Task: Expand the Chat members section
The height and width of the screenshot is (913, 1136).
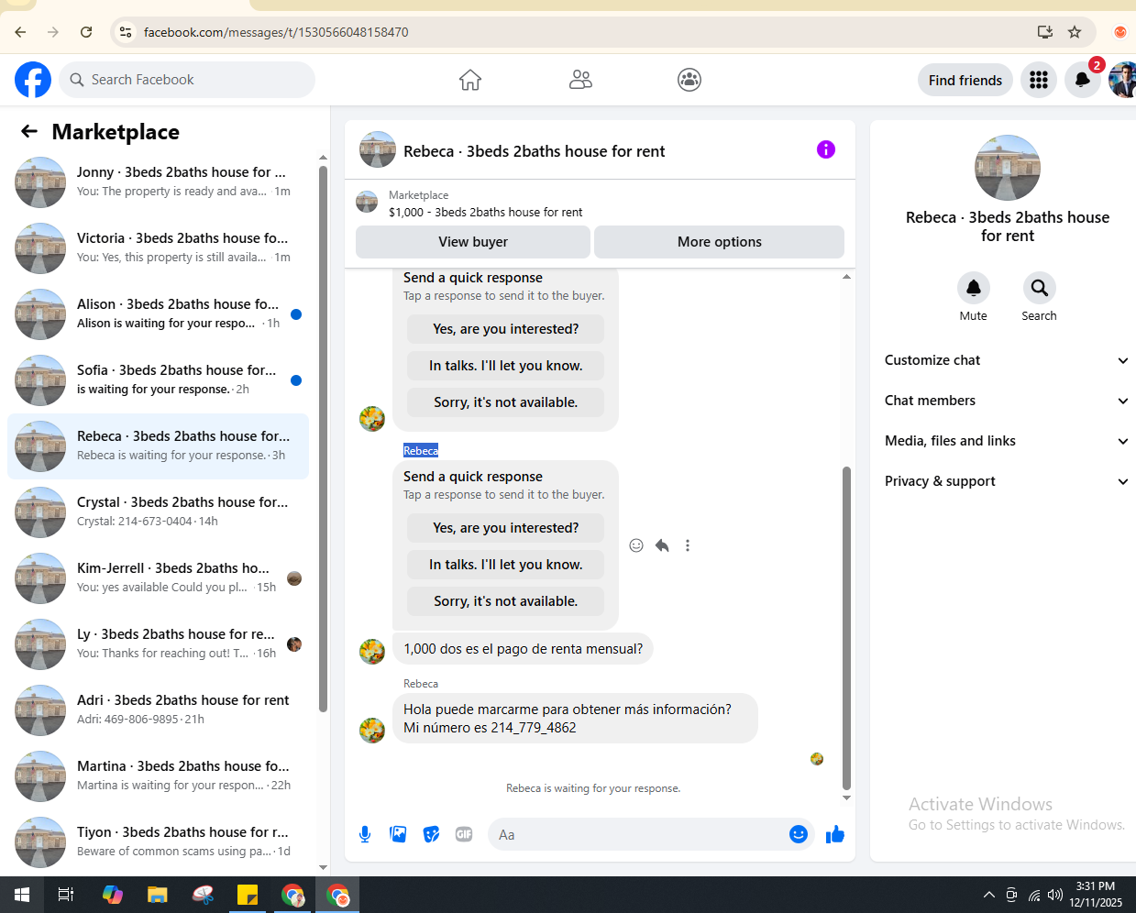Action: [x=1006, y=401]
